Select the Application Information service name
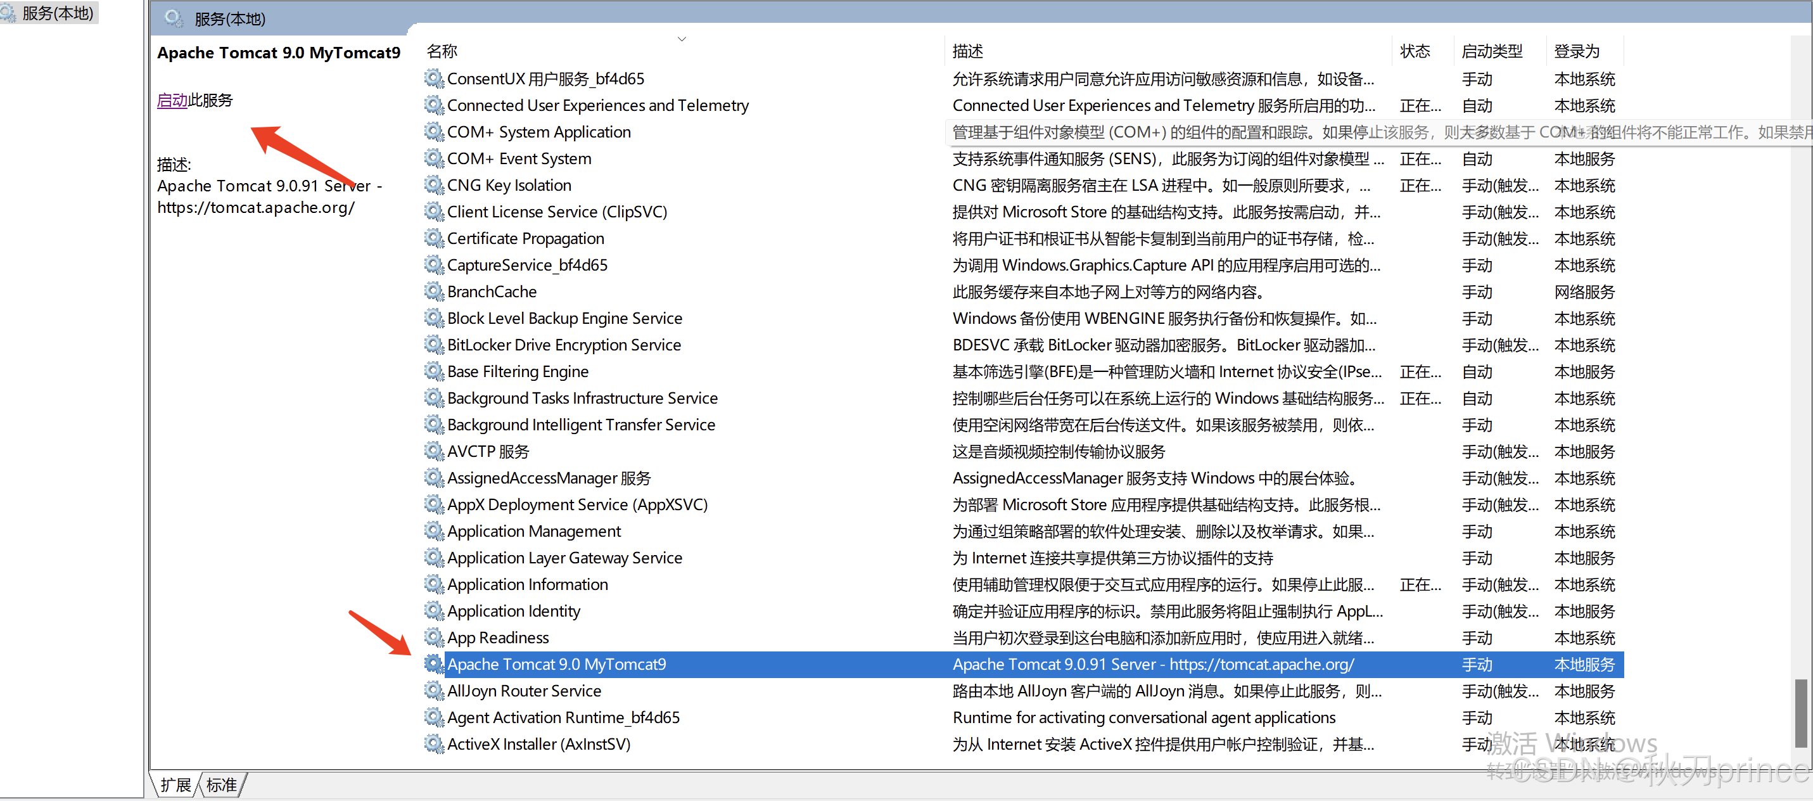Screen dimensions: 1813x801 pos(528,584)
